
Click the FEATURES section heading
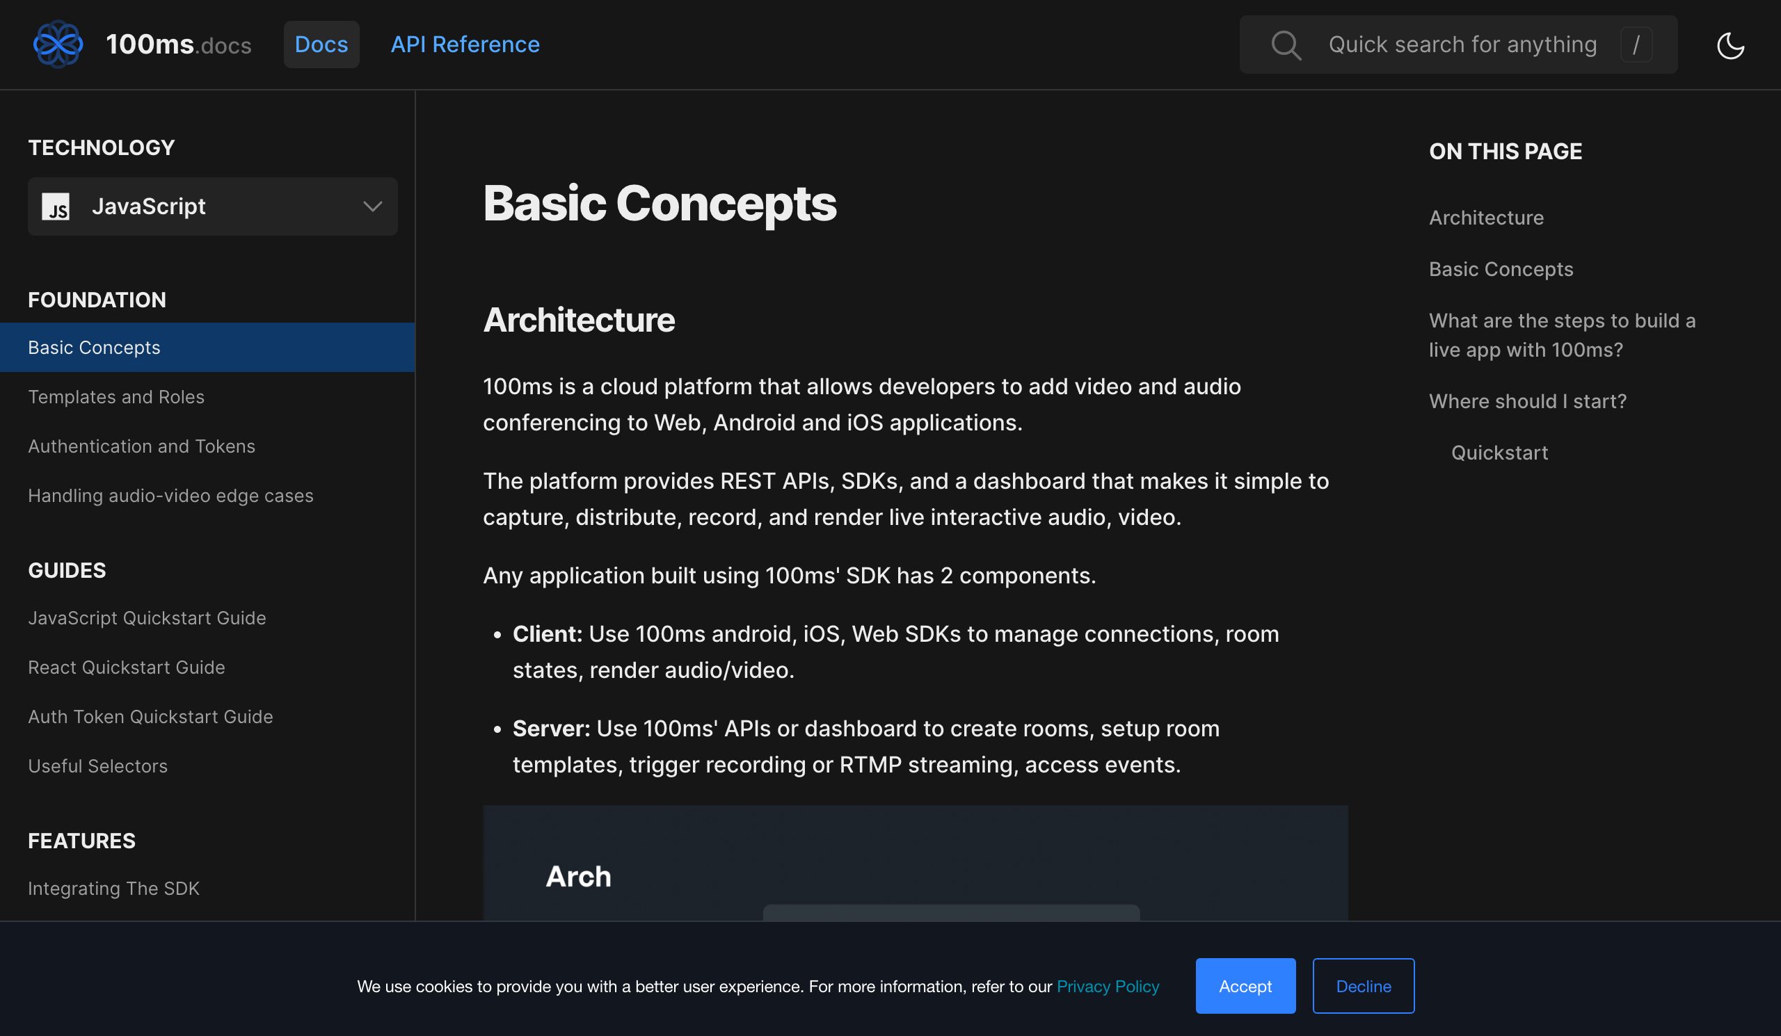coord(81,841)
